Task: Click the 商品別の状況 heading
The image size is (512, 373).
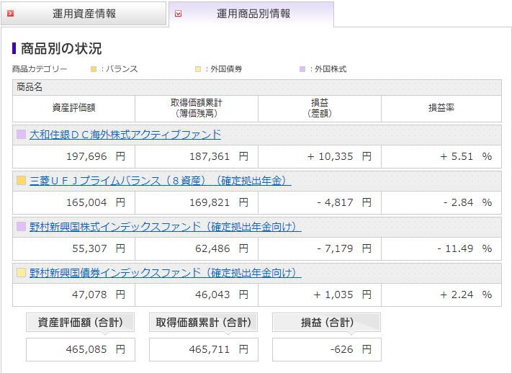Action: (61, 48)
